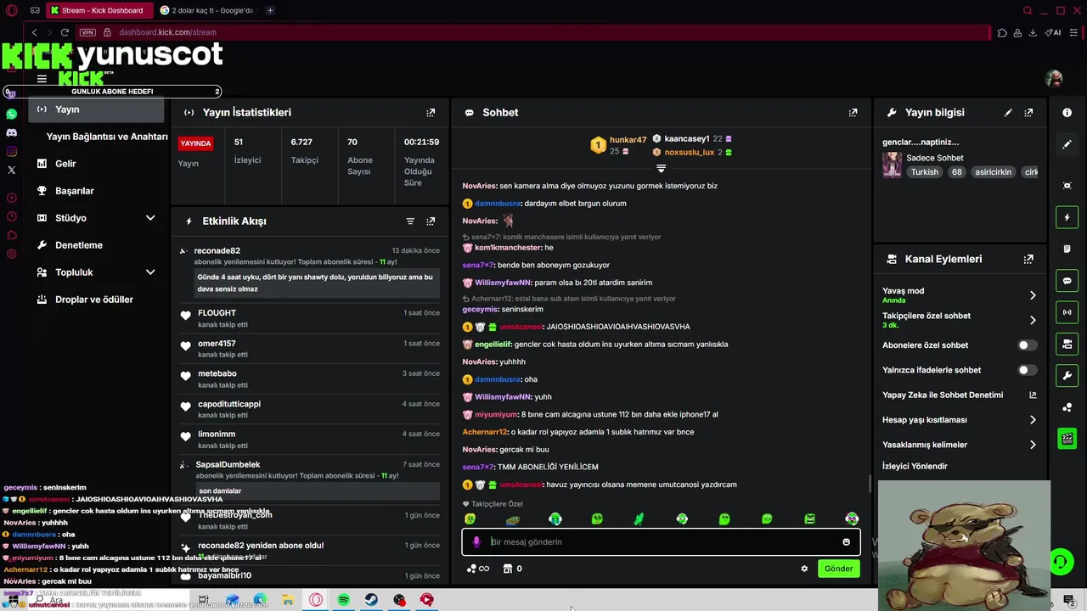Toggle Abonelere özel sohbet switch
This screenshot has height=611, width=1087.
(x=1028, y=345)
